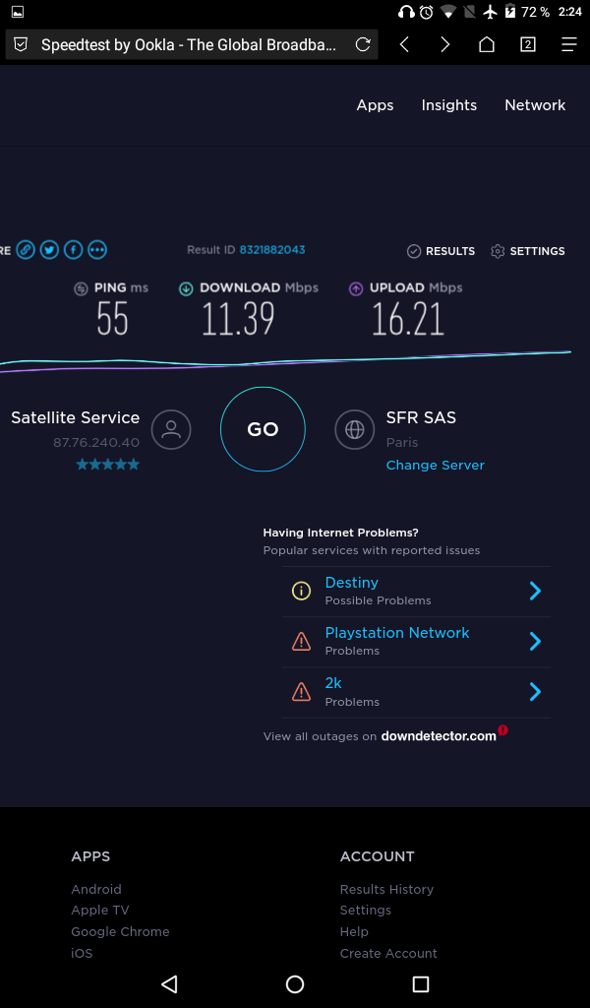Screen dimensions: 590x1008
Task: Expand Playstation Network problems chevron
Action: 535,641
